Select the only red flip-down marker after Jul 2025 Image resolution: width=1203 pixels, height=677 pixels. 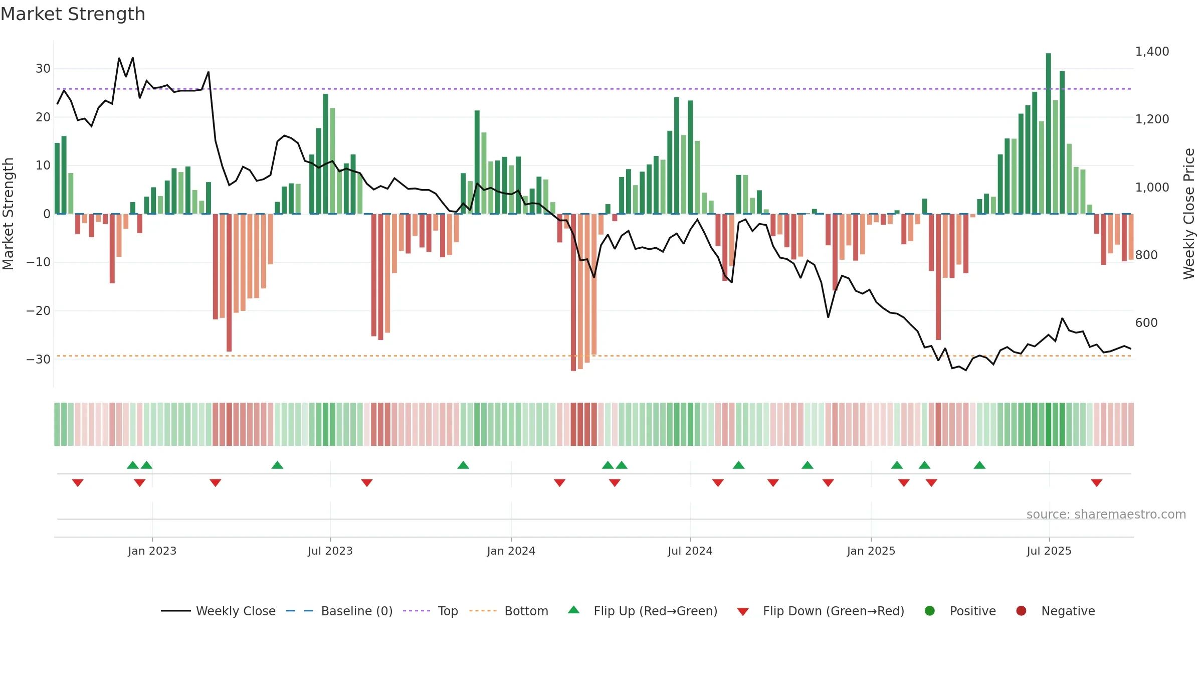(x=1097, y=483)
